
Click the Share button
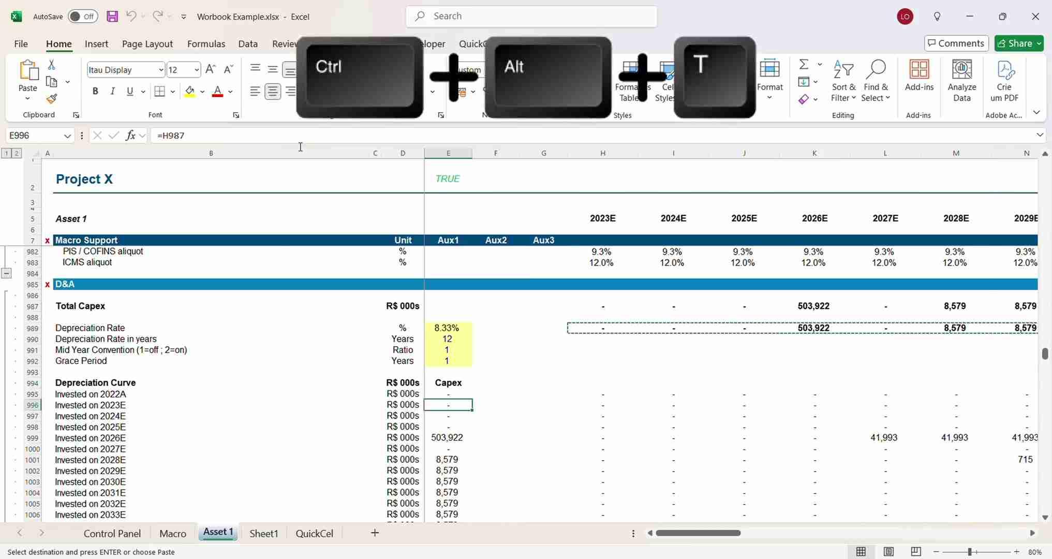[x=1014, y=43]
